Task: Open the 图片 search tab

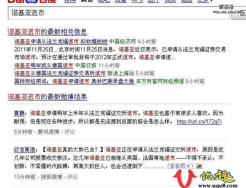Action: (x=154, y=1)
